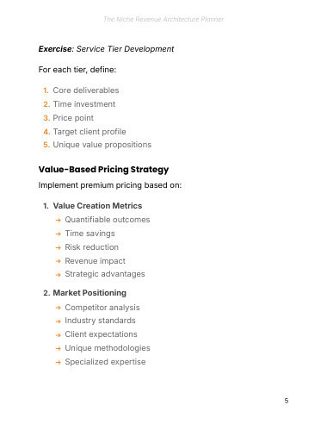Image resolution: width=327 pixels, height=424 pixels.
Task: Click the Exercise: Service Tier Development line
Action: [x=106, y=49]
